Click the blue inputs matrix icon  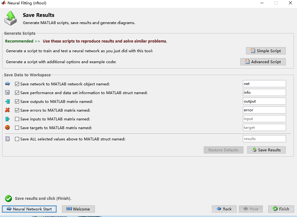point(8,119)
